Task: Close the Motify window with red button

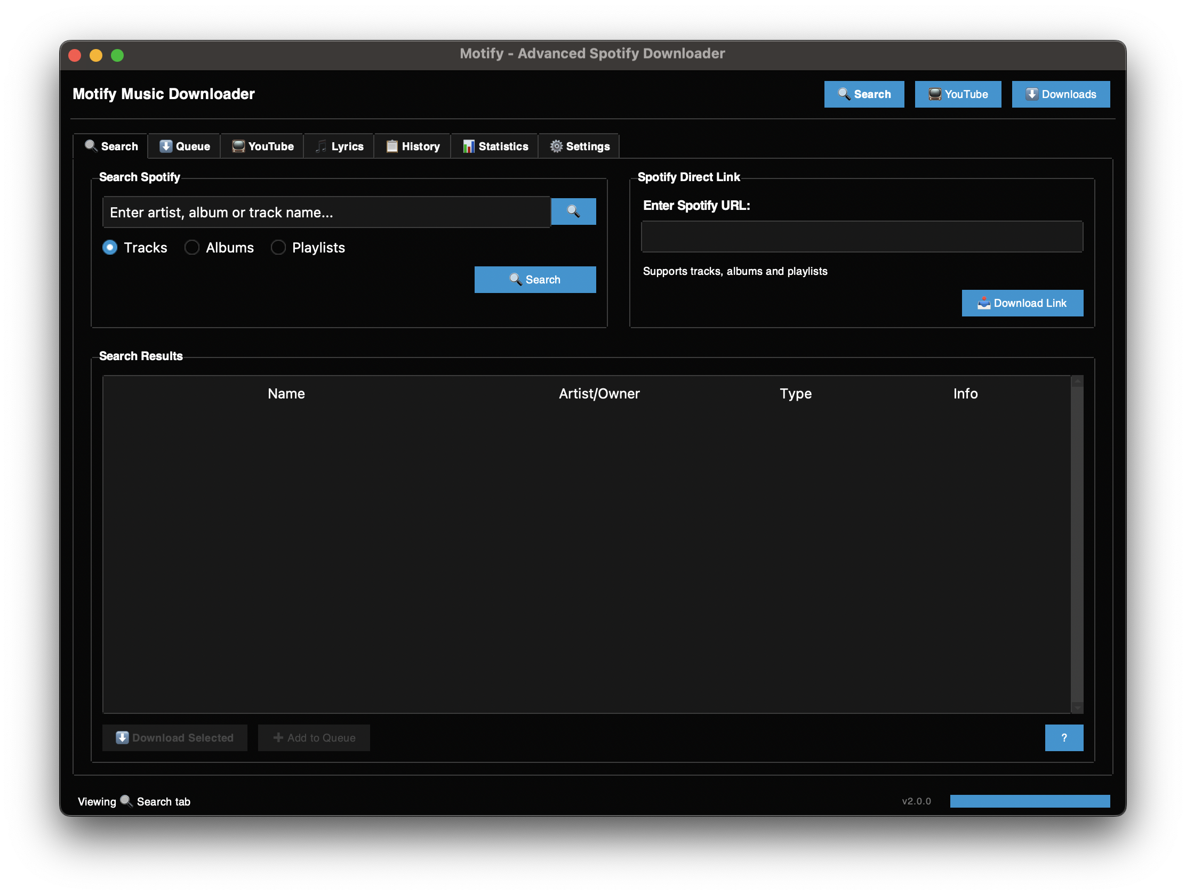Action: 75,55
